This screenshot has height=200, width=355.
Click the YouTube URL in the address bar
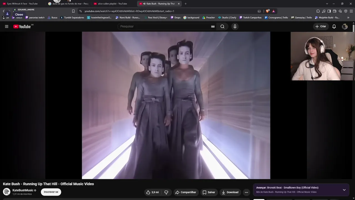point(129,11)
